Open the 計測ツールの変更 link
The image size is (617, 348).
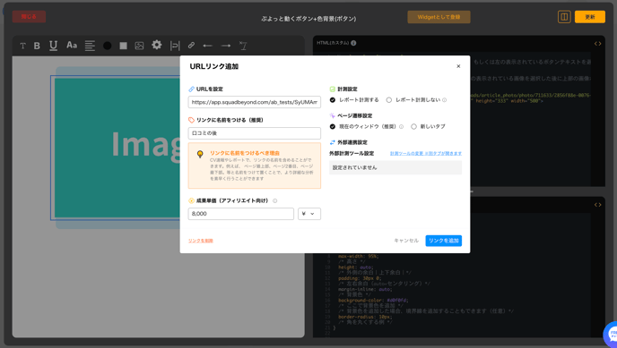tap(426, 153)
